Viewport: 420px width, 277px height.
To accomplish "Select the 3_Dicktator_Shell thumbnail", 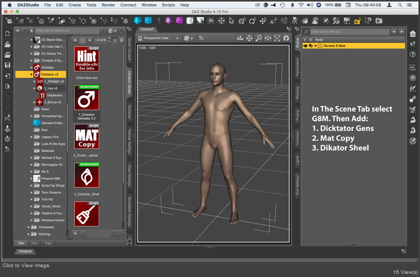I will pyautogui.click(x=87, y=175).
